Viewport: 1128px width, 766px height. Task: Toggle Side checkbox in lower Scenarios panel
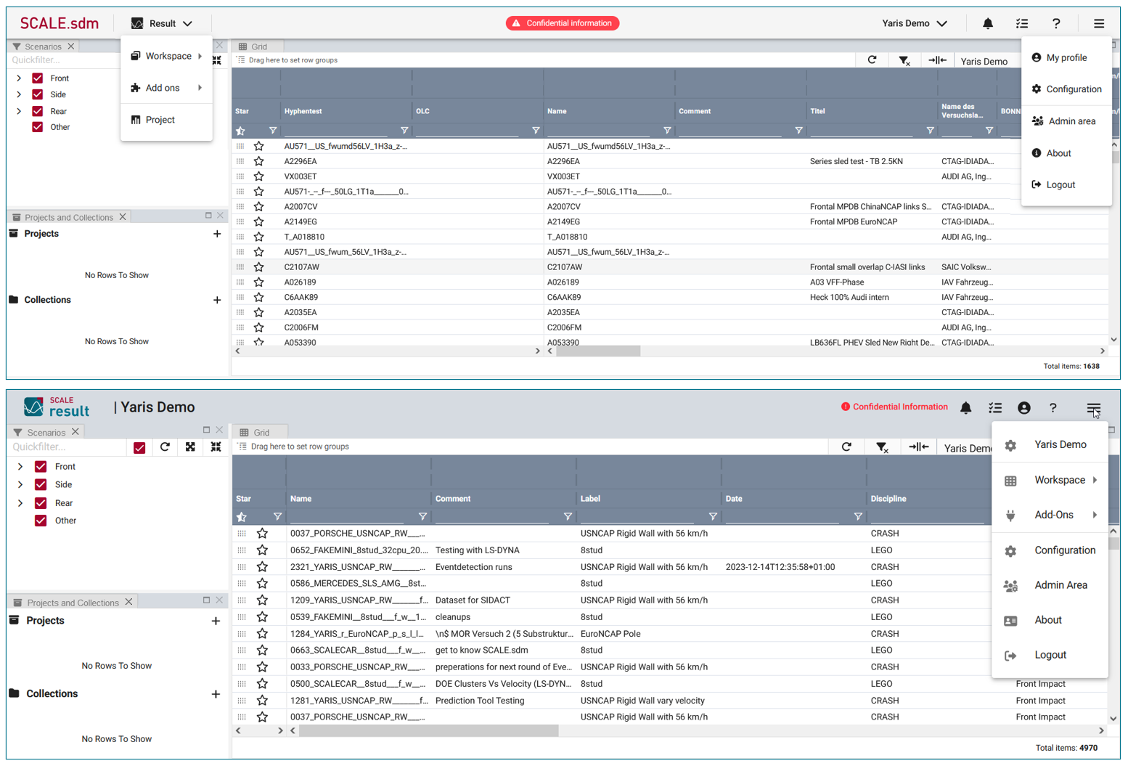pyautogui.click(x=41, y=485)
